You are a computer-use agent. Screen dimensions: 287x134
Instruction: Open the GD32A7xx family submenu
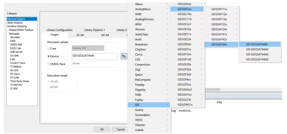(187, 9)
